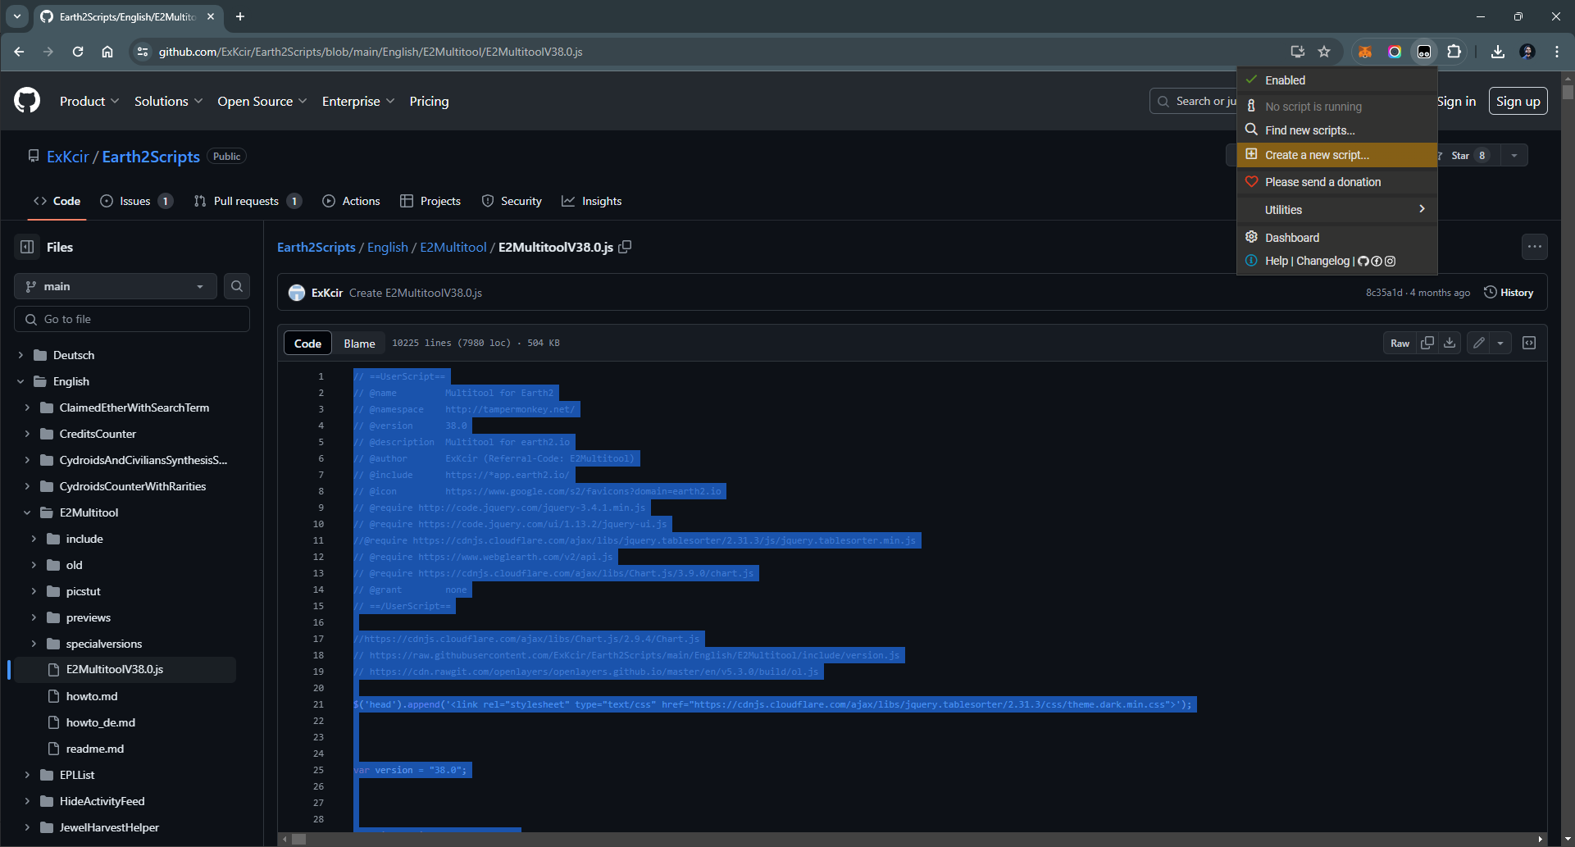Click the Sign up button
This screenshot has width=1575, height=847.
(1518, 101)
